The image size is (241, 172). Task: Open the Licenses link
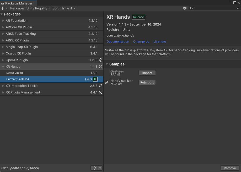click(160, 42)
